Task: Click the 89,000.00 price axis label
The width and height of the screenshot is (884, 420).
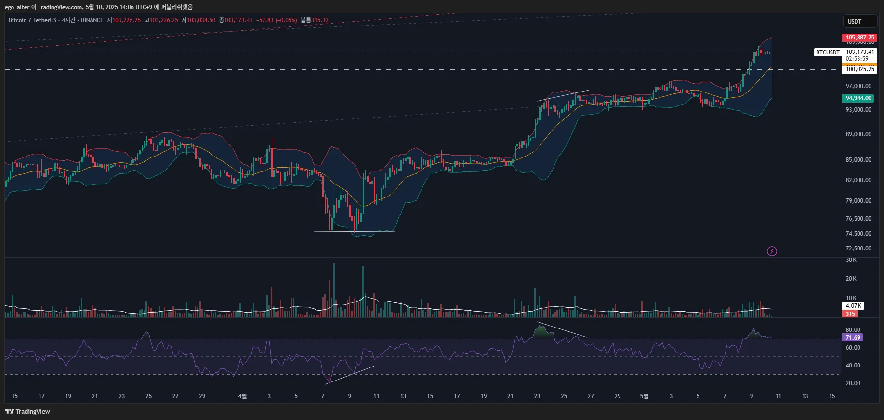Action: (858, 134)
